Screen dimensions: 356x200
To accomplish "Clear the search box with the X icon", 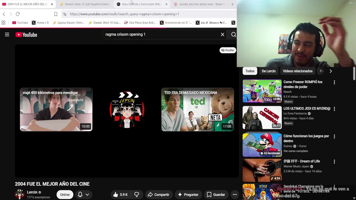I will [222, 34].
